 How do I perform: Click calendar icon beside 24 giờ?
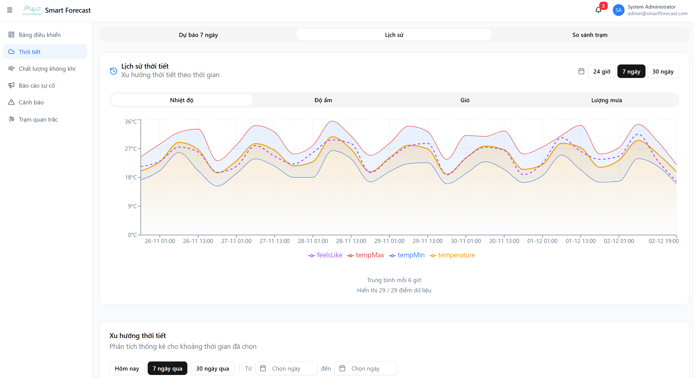click(581, 72)
